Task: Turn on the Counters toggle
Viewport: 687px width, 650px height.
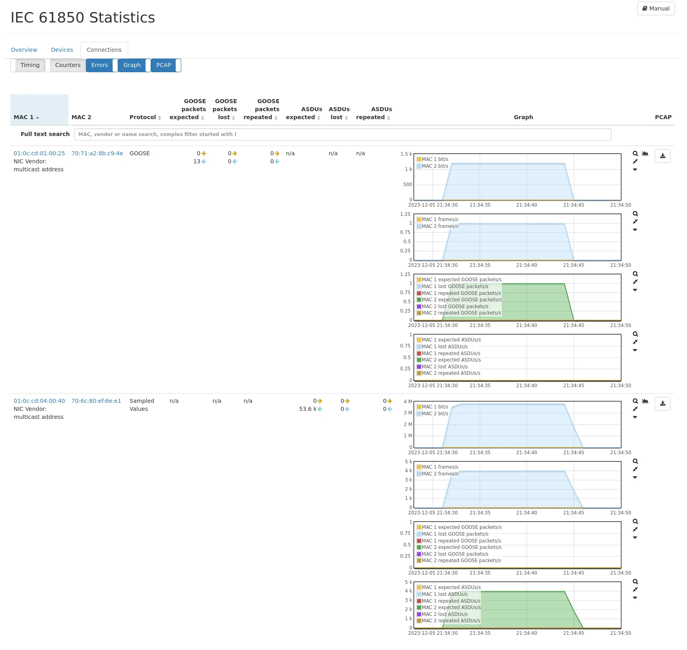Action: point(65,65)
